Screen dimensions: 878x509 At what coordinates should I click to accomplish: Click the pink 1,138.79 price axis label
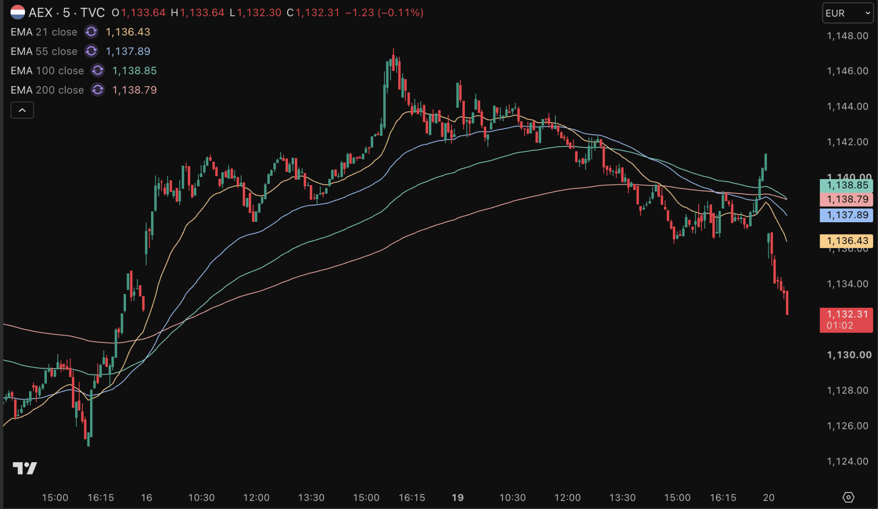(846, 200)
